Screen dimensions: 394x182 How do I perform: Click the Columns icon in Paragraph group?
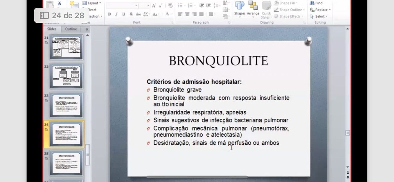point(211,14)
